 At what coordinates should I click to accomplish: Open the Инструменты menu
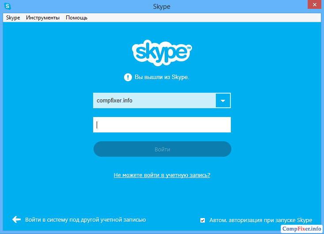[43, 18]
